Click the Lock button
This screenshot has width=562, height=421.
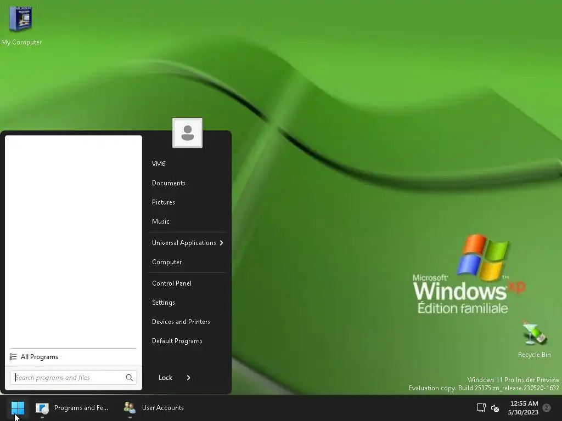tap(165, 378)
